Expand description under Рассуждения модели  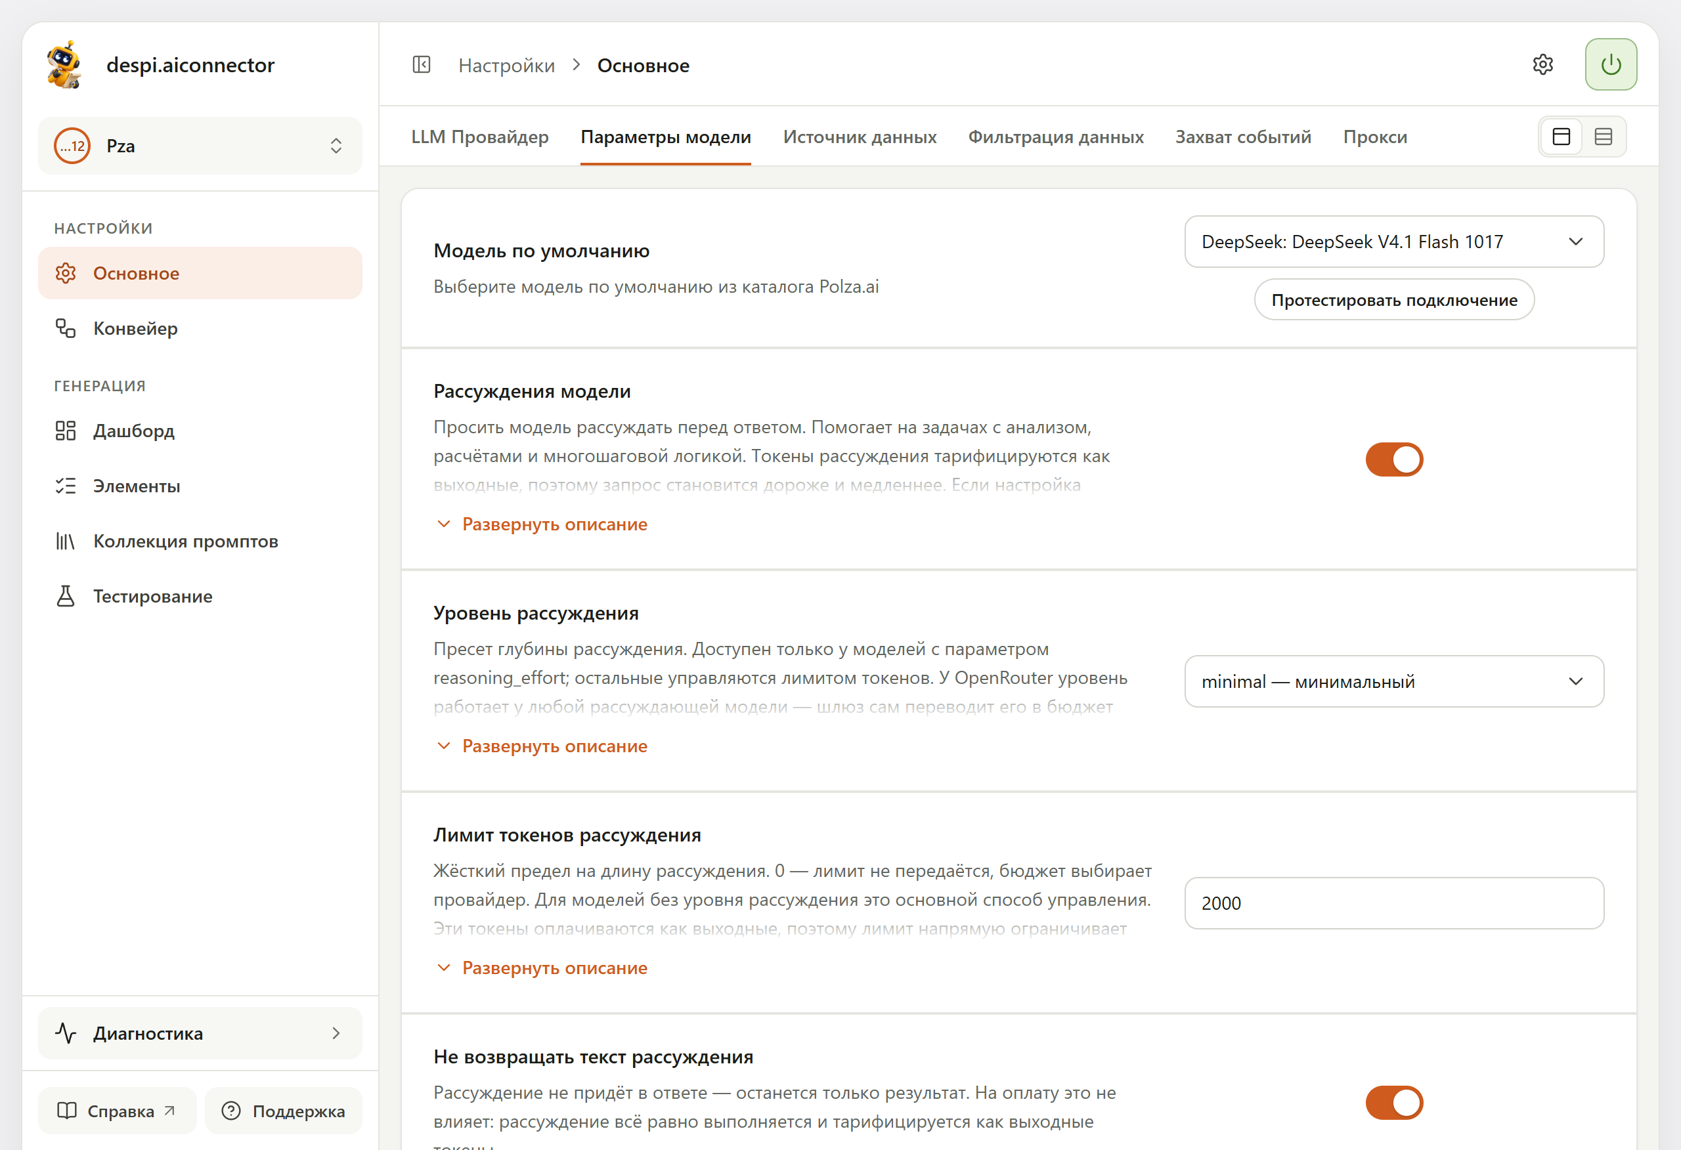[542, 524]
